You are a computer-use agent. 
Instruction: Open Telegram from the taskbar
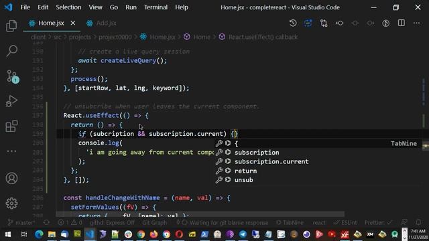[243, 234]
